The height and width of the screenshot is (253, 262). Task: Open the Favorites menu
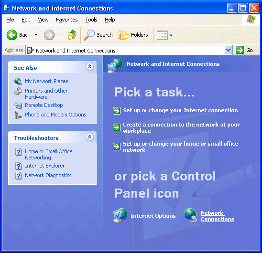(67, 20)
